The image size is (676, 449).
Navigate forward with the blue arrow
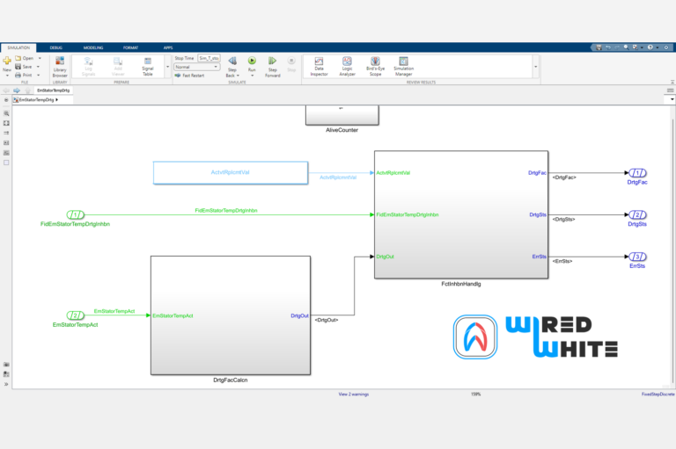click(x=17, y=91)
